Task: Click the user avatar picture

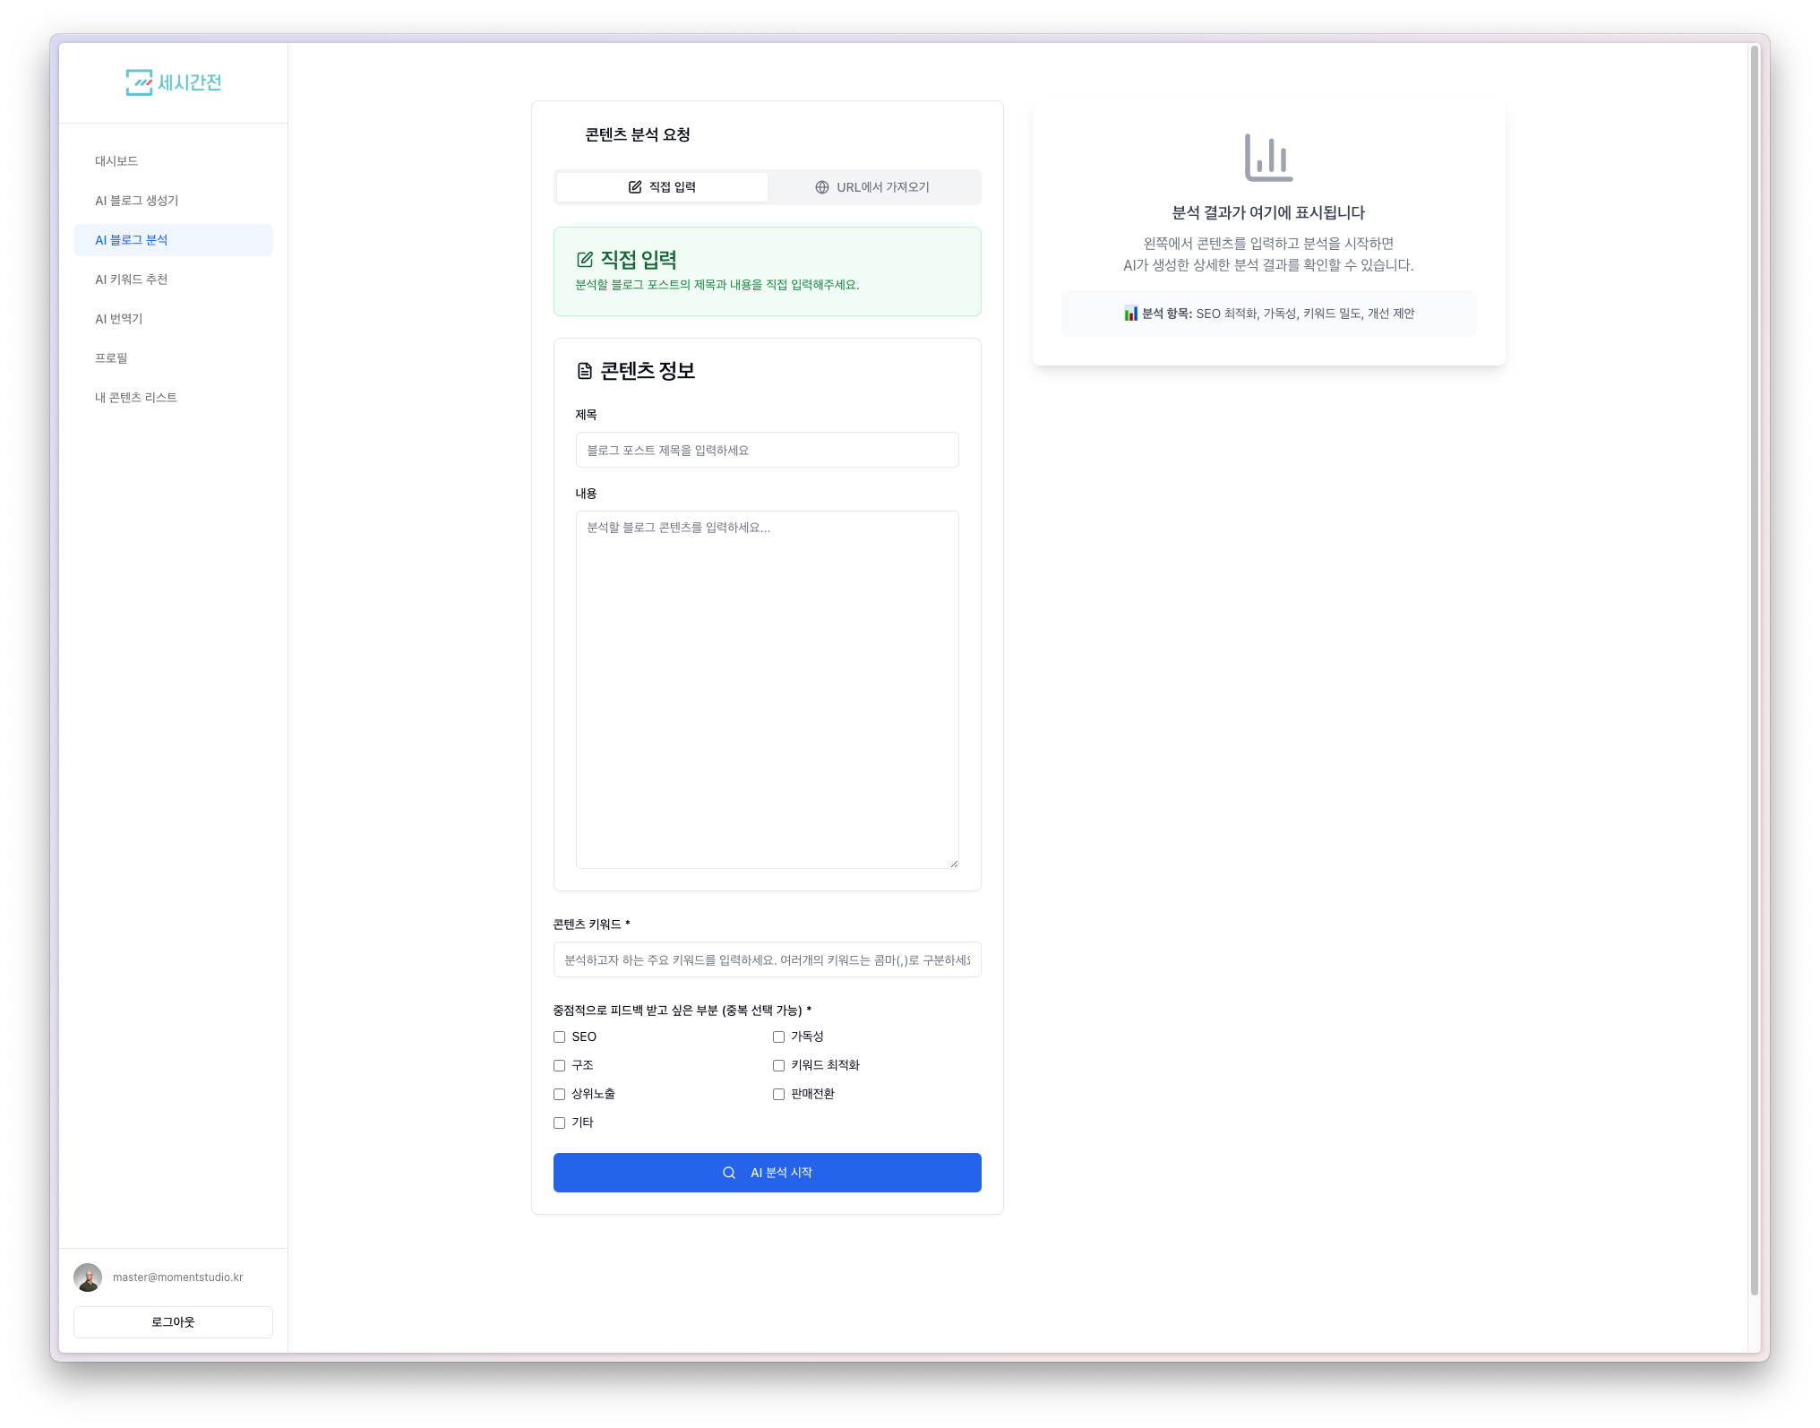Action: pos(88,1277)
